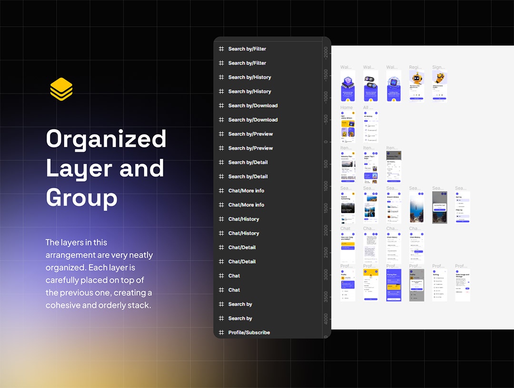514x388 pixels.
Task: Click the Chat frame label on canvas
Action: pyautogui.click(x=345, y=229)
